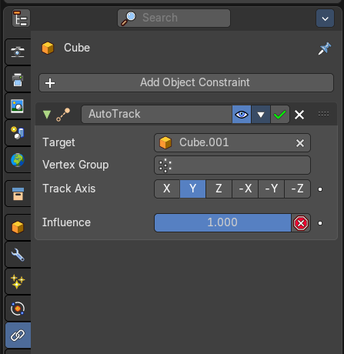The height and width of the screenshot is (354, 344).
Task: Open the Particles properties tab
Action: 18,282
